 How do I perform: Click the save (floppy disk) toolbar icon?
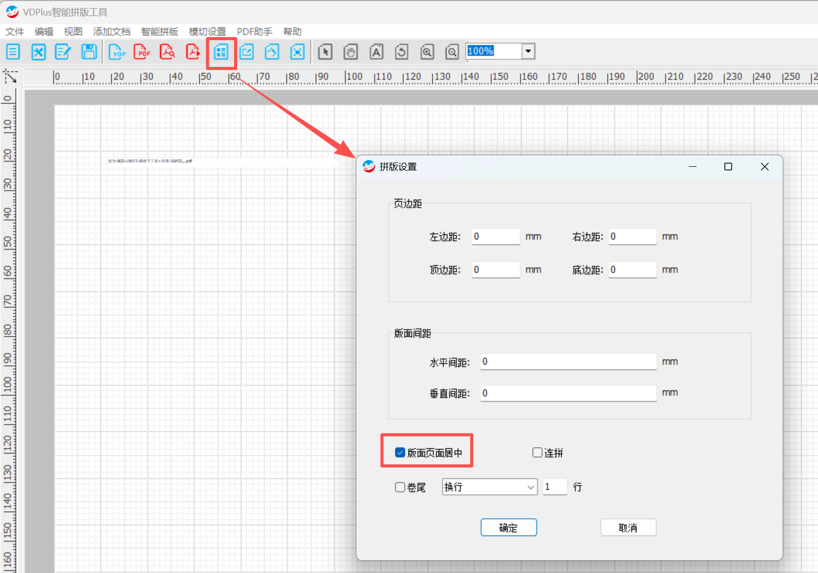[x=89, y=51]
